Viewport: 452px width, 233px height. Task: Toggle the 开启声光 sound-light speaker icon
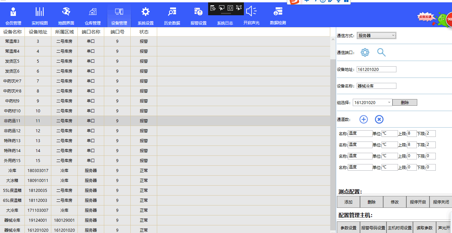(251, 11)
